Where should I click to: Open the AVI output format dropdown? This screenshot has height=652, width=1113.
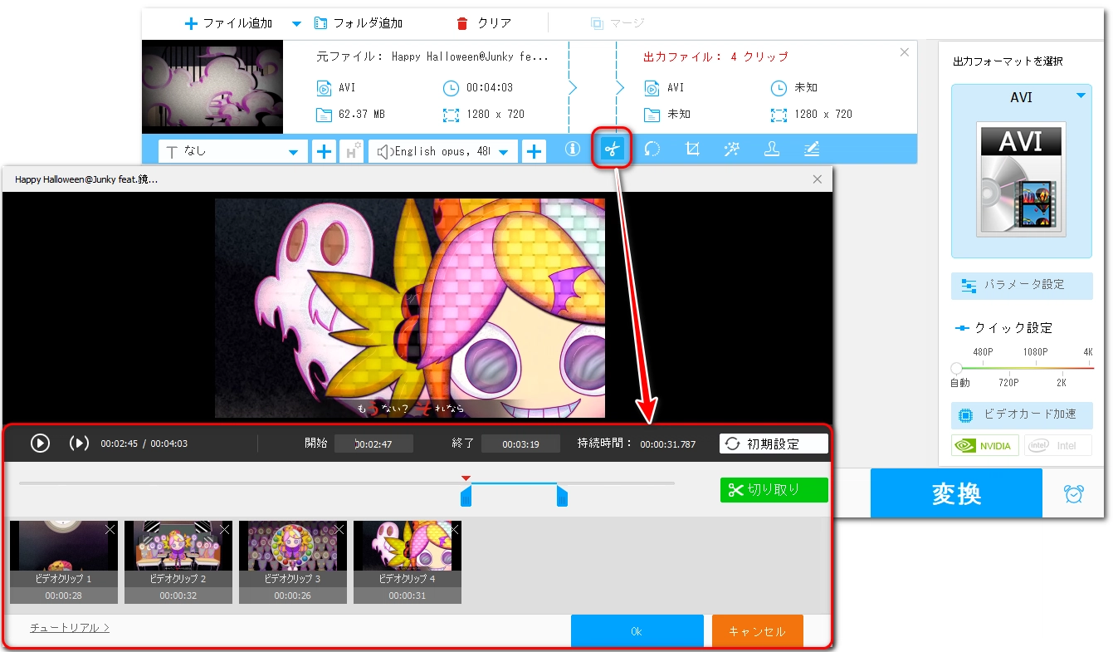pyautogui.click(x=1080, y=96)
